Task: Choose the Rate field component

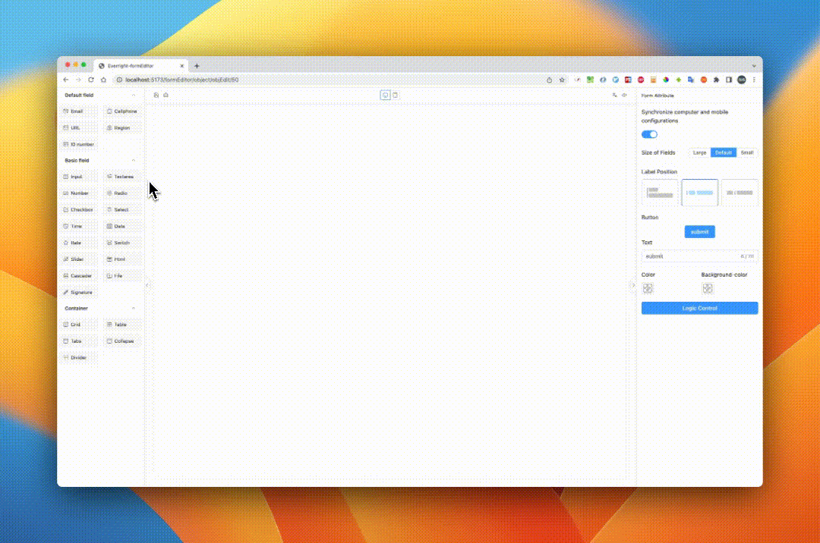Action: click(x=79, y=243)
